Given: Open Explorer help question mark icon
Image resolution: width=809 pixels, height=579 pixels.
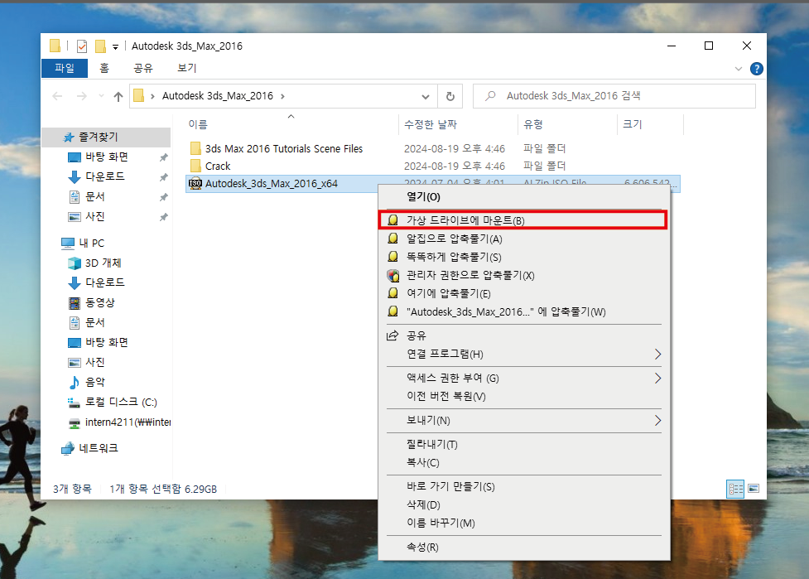Looking at the screenshot, I should click(x=756, y=69).
